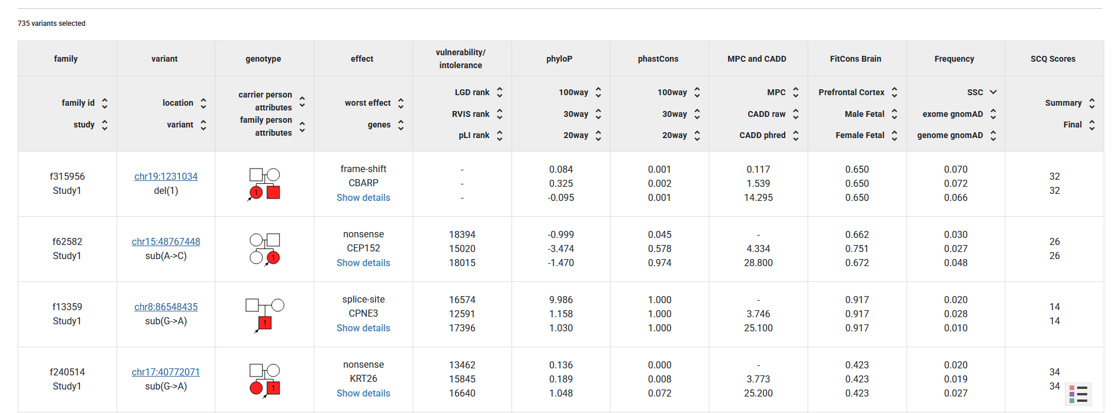Click pedigree diagram for family f240514

(x=264, y=381)
